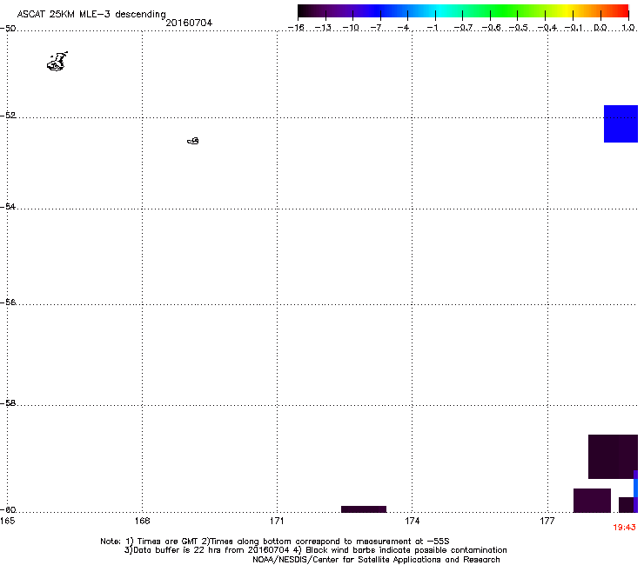Click the '-16' color scale label
644x565 pixels.
click(296, 28)
